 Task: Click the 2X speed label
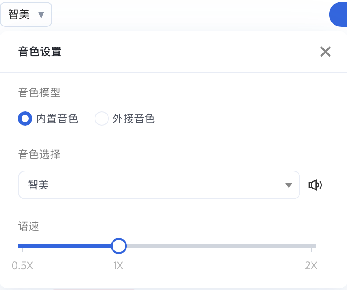pyautogui.click(x=311, y=265)
